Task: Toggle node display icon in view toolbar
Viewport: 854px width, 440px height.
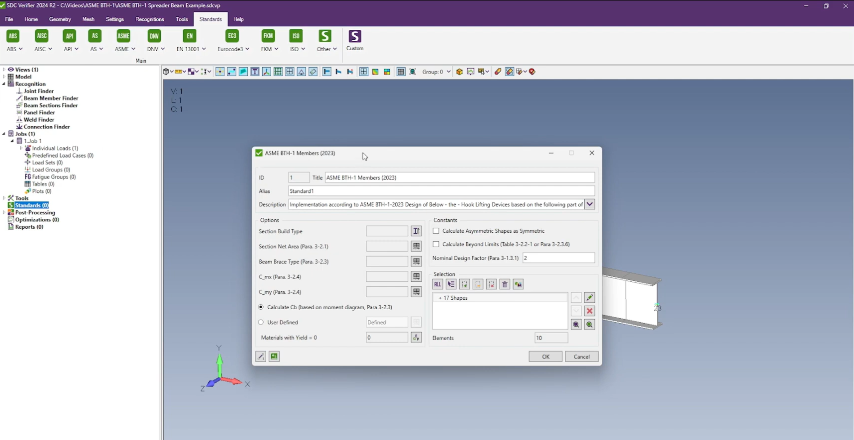Action: (x=220, y=72)
